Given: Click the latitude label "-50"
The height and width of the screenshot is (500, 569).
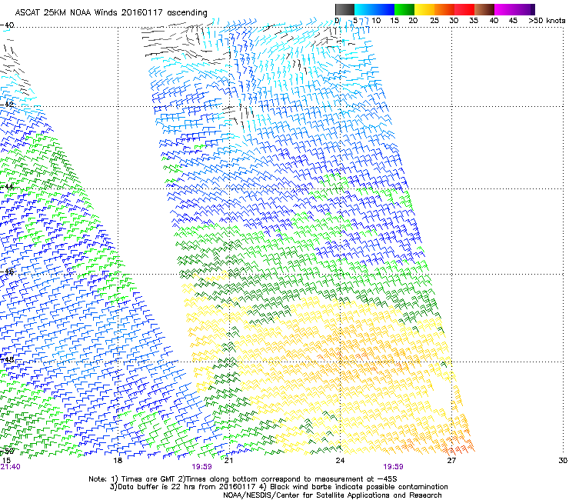Looking at the screenshot, I should [x=7, y=452].
